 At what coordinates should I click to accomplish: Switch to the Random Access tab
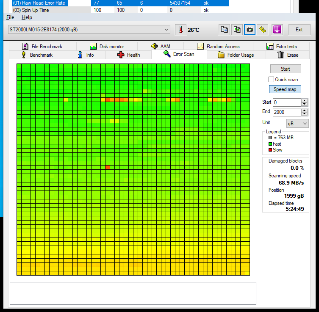(x=218, y=46)
